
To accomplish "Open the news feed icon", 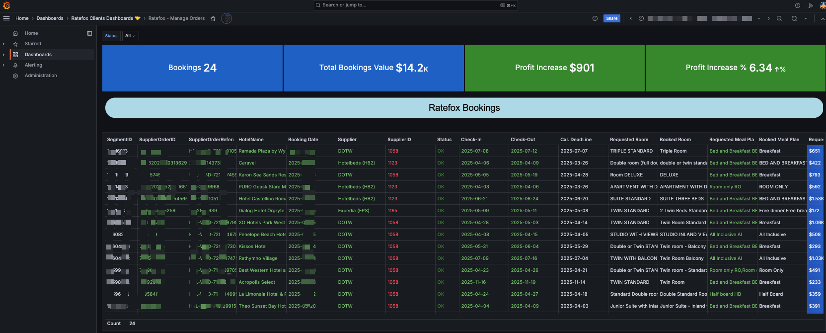I will pyautogui.click(x=811, y=5).
